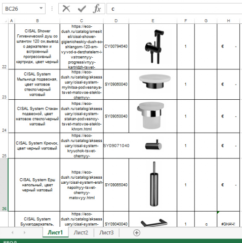Select the article cell SY09080040

[x=116, y=84]
